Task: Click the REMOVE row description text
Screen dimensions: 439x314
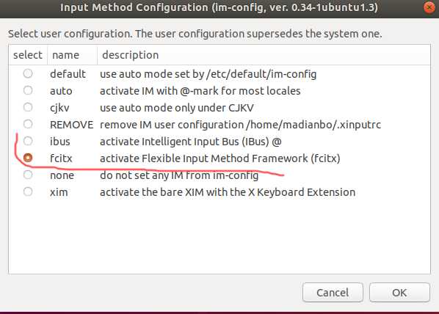Action: pos(240,125)
